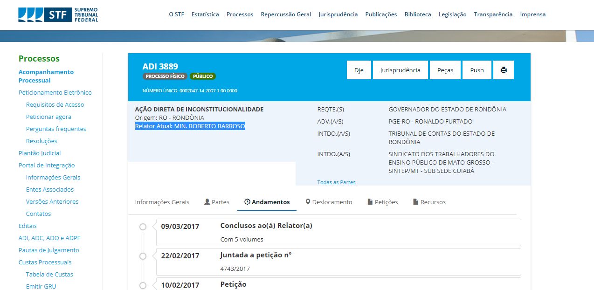The width and height of the screenshot is (594, 290).
Task: Open the Versões Anteriores link
Action: tap(52, 201)
